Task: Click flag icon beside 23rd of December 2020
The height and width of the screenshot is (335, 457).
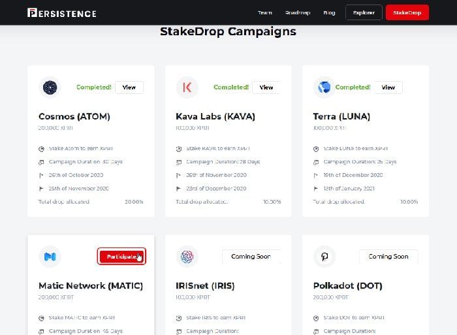Action: click(178, 189)
